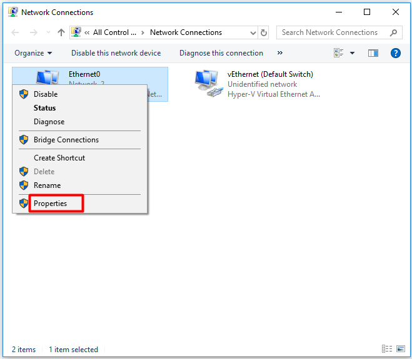Image resolution: width=412 pixels, height=359 pixels.
Task: Toggle the preview pane icon
Action: [x=373, y=53]
